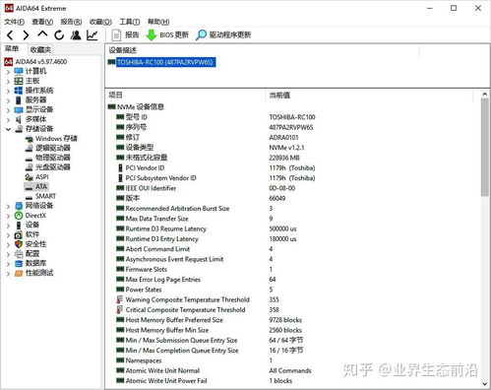Click the green BIOS 更新 download arrow icon
491x390 pixels.
pyautogui.click(x=152, y=34)
